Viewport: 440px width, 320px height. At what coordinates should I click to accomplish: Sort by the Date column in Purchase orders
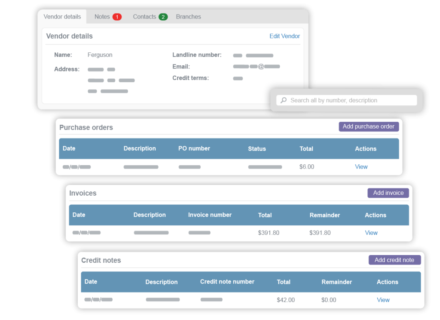(x=69, y=148)
